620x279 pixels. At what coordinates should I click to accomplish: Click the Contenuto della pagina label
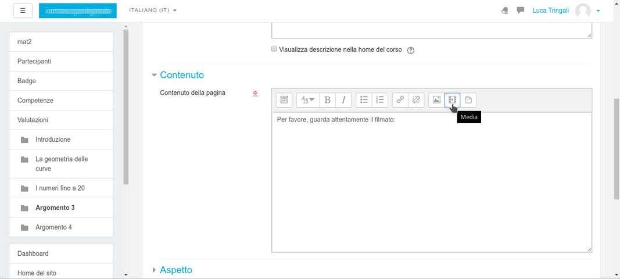click(x=192, y=92)
